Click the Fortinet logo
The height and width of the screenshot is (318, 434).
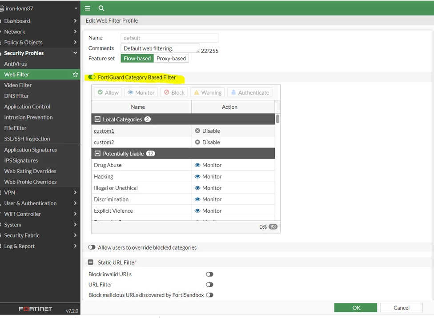coord(36,309)
